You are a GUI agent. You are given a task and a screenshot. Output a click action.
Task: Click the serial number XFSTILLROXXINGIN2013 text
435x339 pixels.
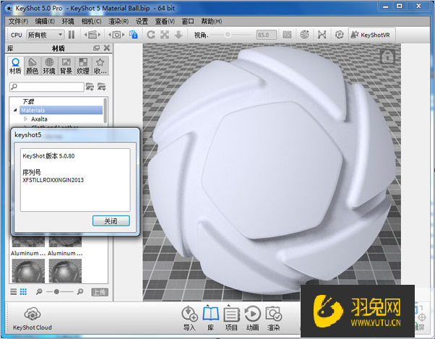point(53,180)
